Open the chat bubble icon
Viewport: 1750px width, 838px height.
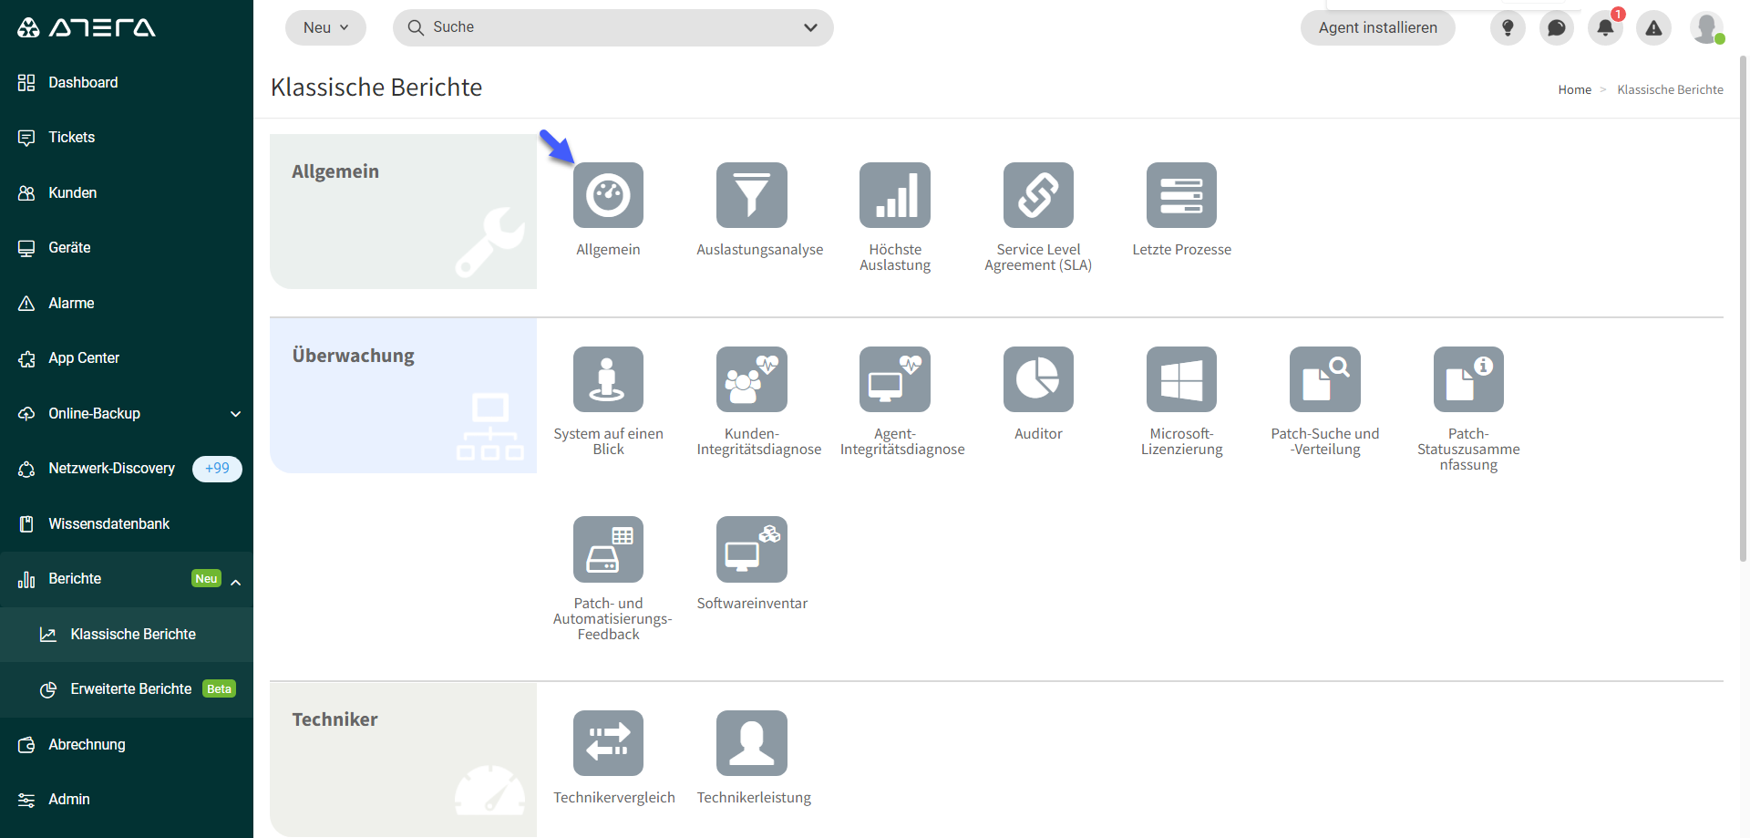pos(1557,28)
